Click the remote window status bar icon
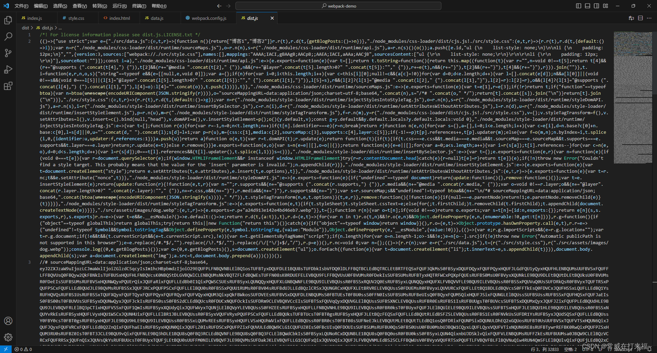 click(x=6, y=349)
